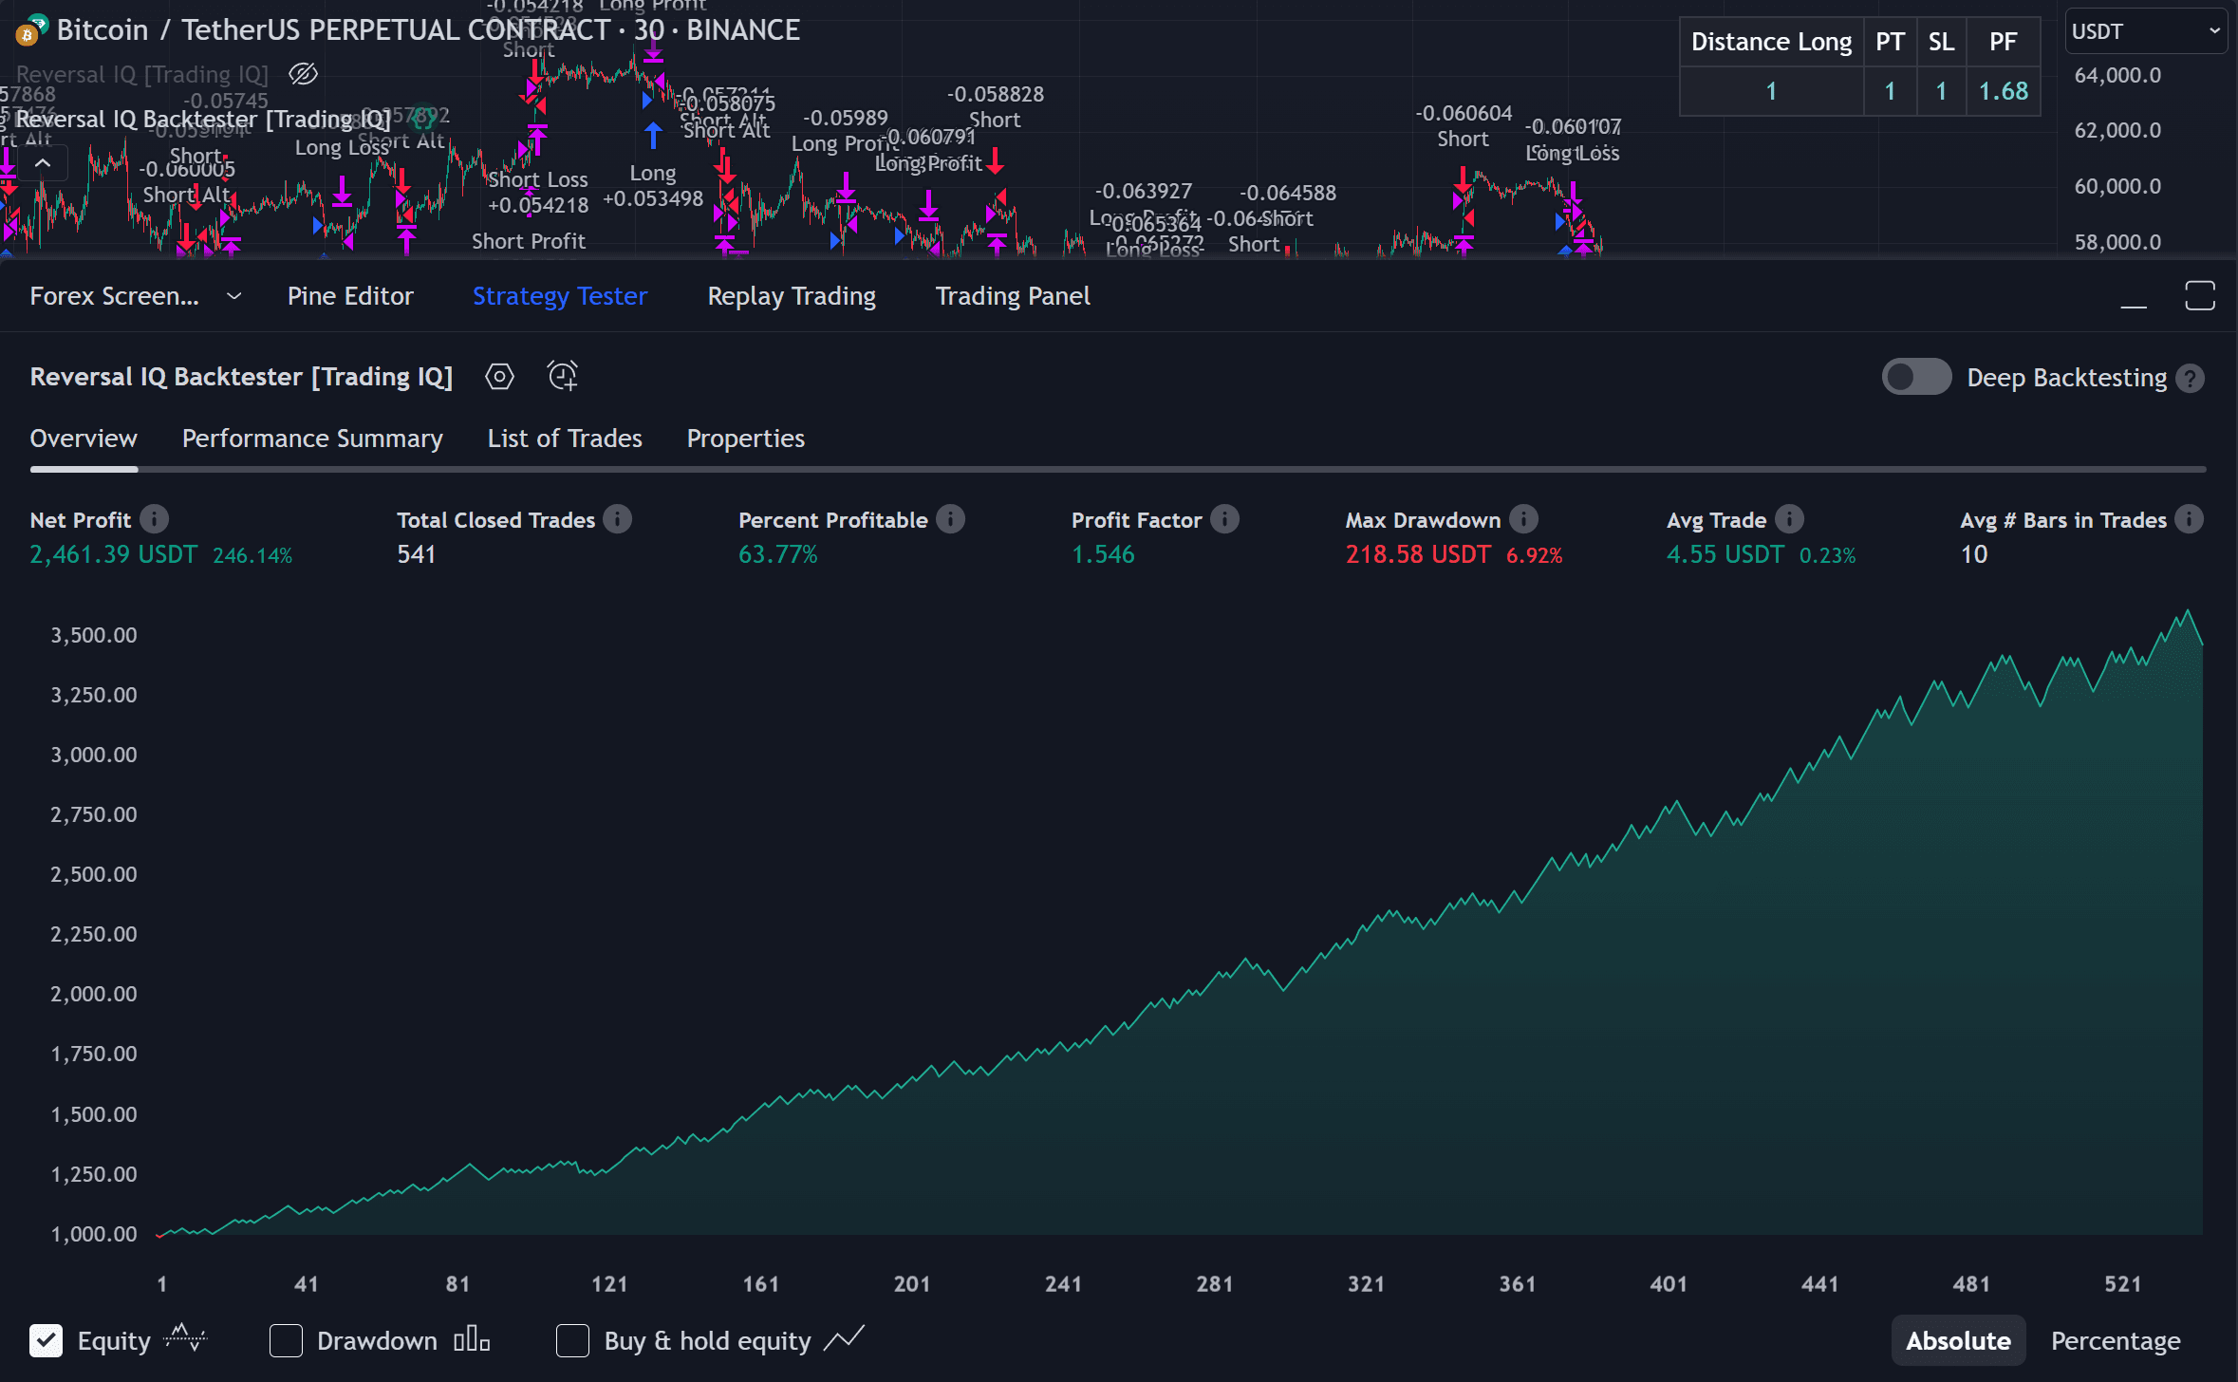Open Deep Backtesting help question icon
Image resolution: width=2238 pixels, height=1382 pixels.
point(2190,379)
